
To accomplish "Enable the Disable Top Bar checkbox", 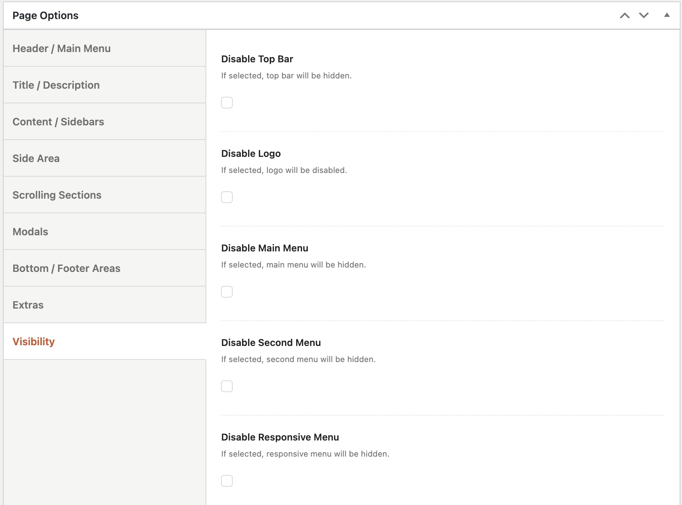I will 227,103.
